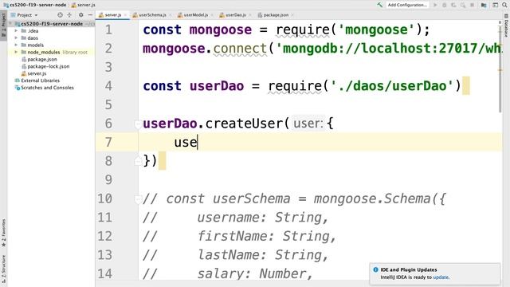This screenshot has width=510, height=287.
Task: Select package.json in the project tree
Action: [42, 59]
